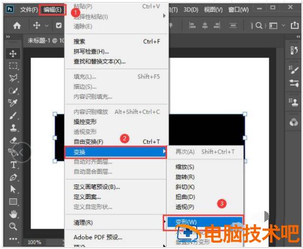Expand the Move tool preset dropdown arrow
The width and height of the screenshot is (303, 249).
47,25
